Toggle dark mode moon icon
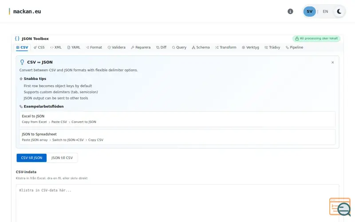 pyautogui.click(x=339, y=12)
